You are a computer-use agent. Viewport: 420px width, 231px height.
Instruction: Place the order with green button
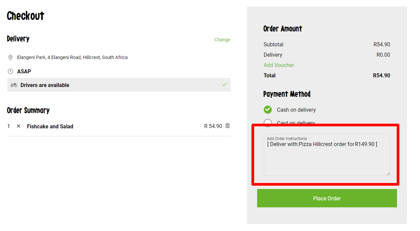pos(327,198)
